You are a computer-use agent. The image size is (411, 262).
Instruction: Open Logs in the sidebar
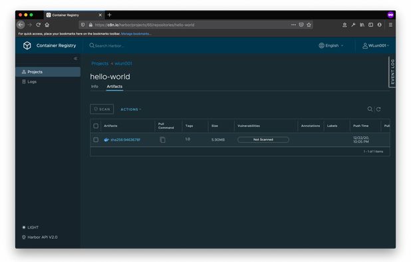48,82
